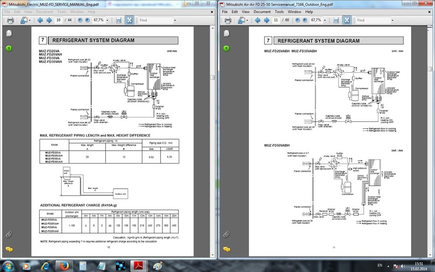Go to next page in right PDF window

pos(266,20)
